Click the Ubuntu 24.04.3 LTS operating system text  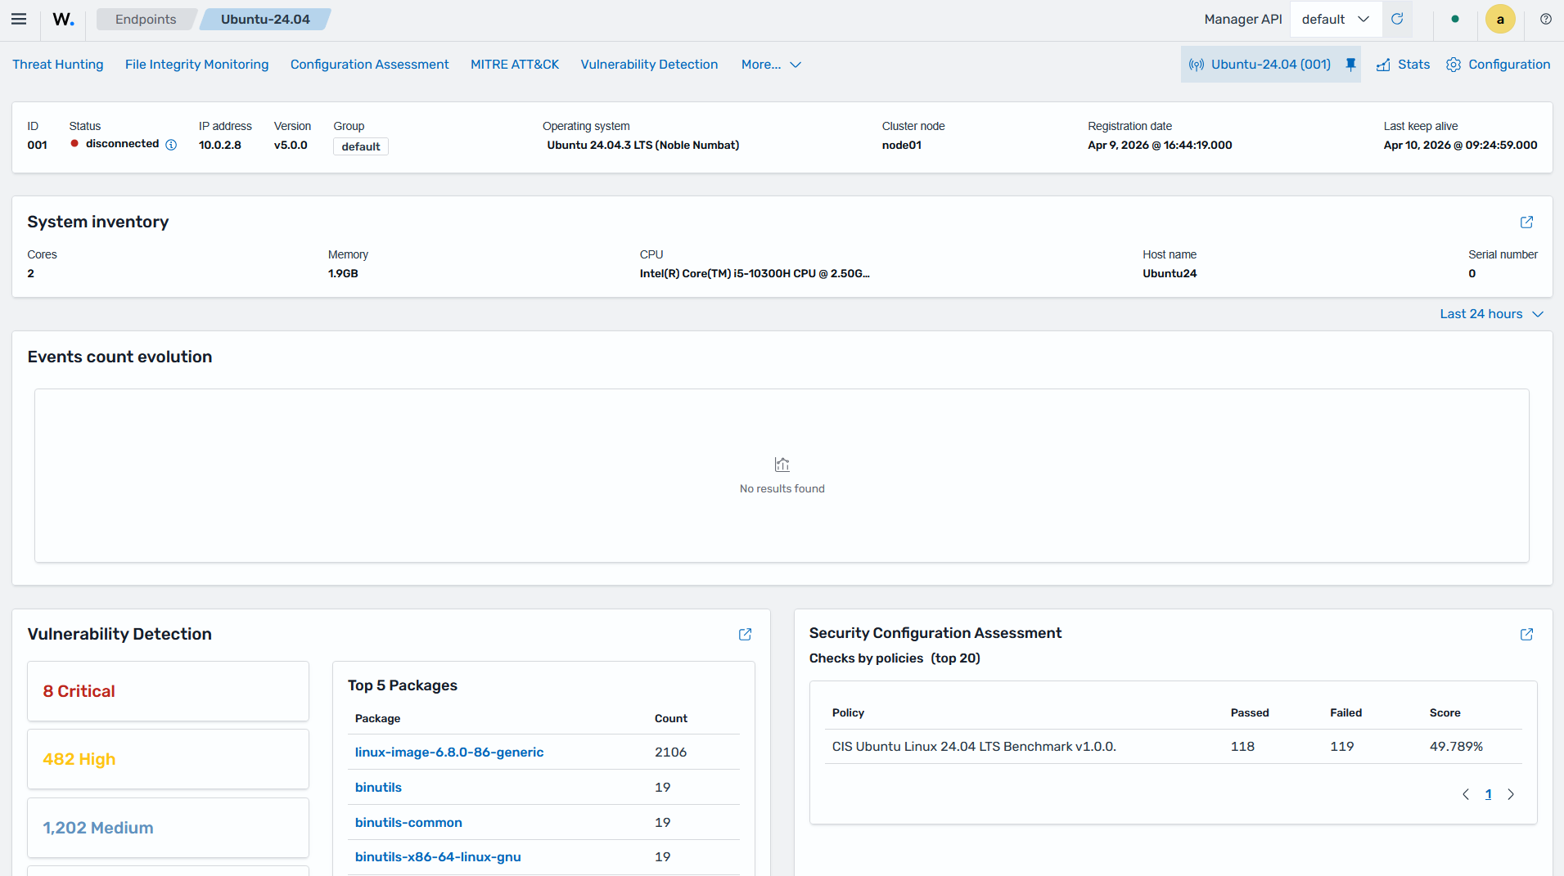[643, 145]
